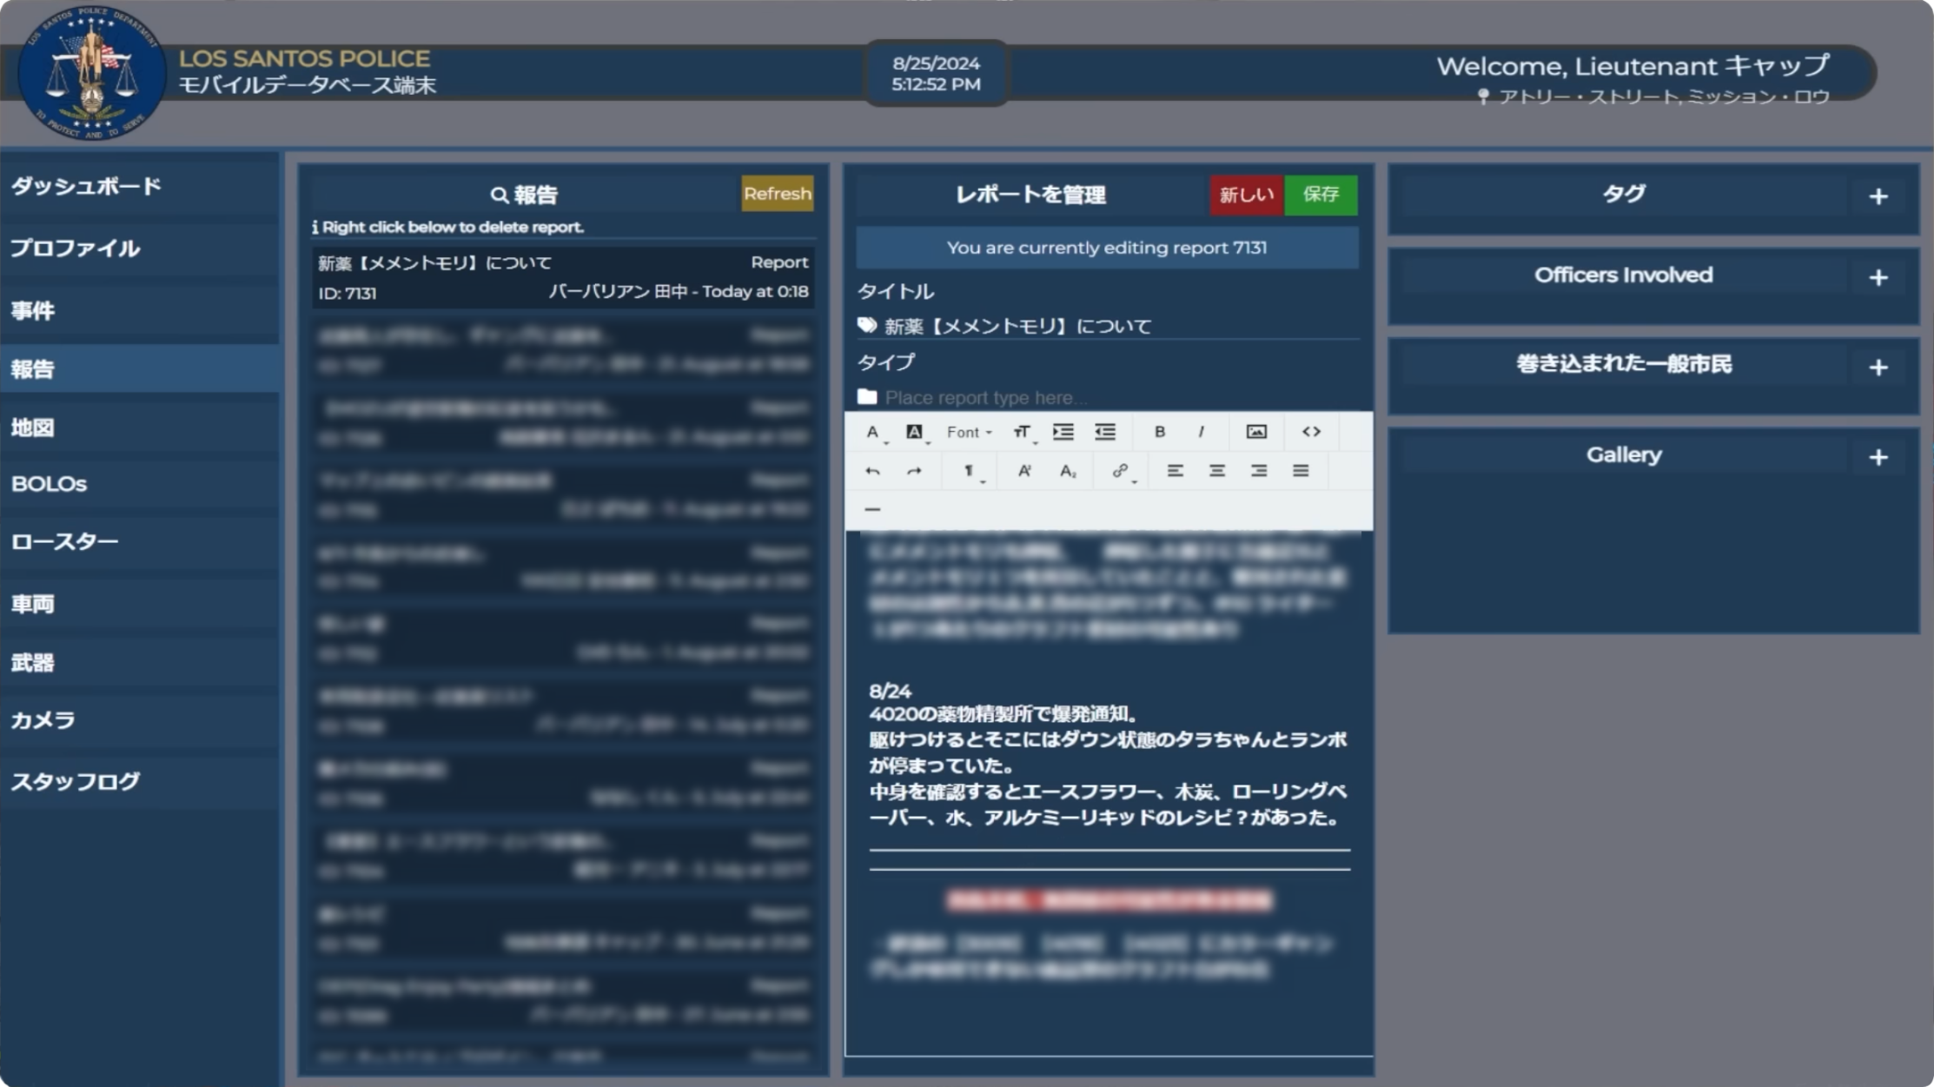Center align the report text

pyautogui.click(x=1216, y=471)
